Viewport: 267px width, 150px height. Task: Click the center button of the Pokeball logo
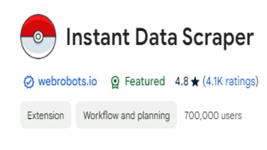[x=38, y=36]
